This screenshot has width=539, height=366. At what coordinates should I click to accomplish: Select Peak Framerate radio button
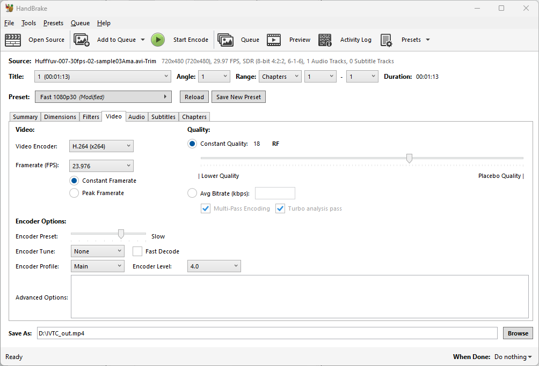74,193
